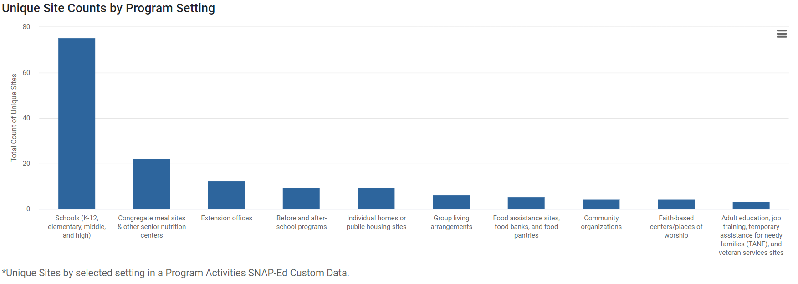The width and height of the screenshot is (798, 284).
Task: Click the Faith-based centers bar
Action: pyautogui.click(x=676, y=204)
